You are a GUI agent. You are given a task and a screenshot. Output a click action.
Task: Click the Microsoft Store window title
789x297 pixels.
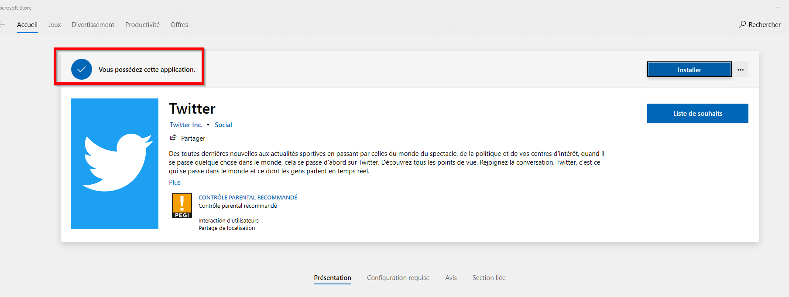pos(15,8)
